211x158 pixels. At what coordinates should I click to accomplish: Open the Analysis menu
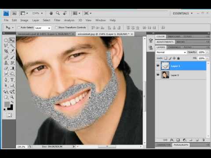(69, 20)
